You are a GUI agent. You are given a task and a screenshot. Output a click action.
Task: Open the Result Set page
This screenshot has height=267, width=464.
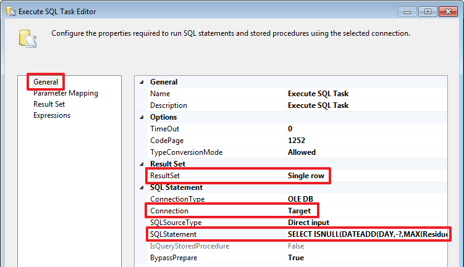pos(49,104)
